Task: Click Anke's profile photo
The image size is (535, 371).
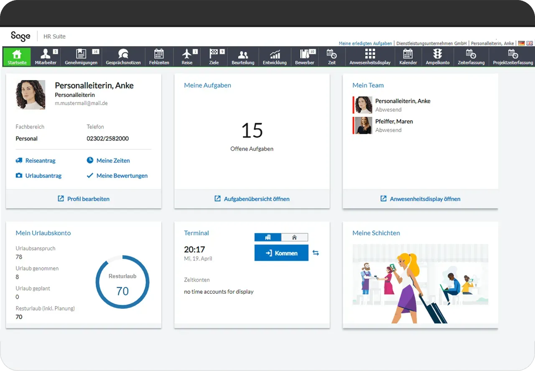Action: coord(30,95)
